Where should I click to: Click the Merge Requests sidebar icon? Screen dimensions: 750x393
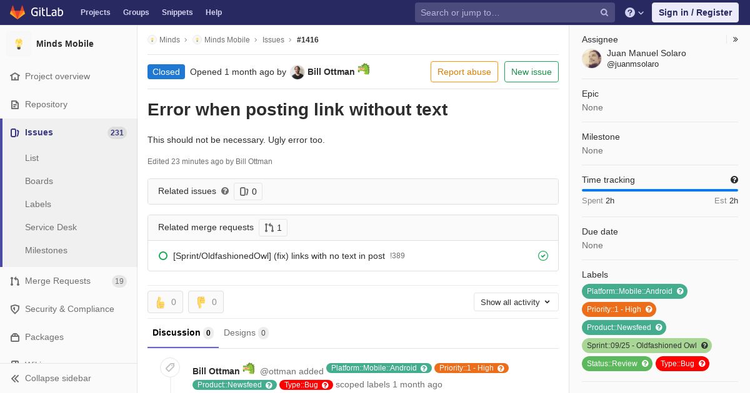[15, 281]
